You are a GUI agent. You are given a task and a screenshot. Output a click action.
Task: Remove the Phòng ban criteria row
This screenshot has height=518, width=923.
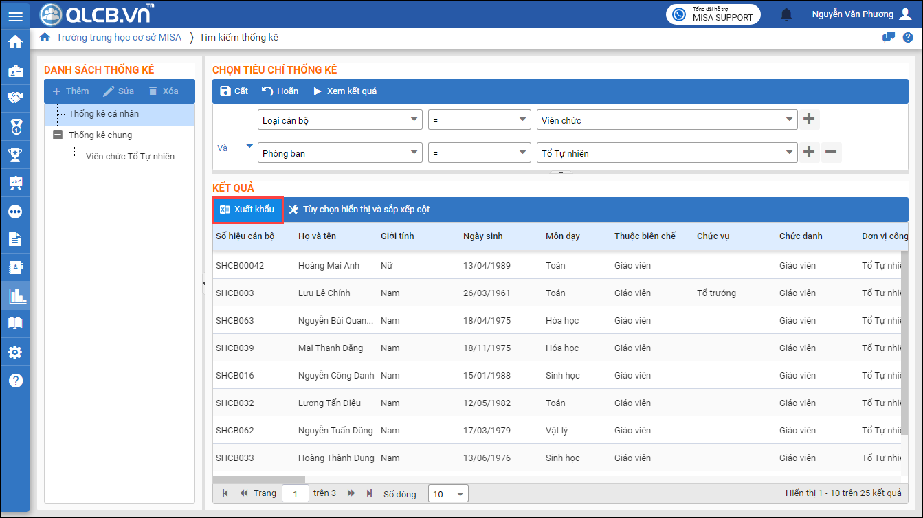[831, 153]
